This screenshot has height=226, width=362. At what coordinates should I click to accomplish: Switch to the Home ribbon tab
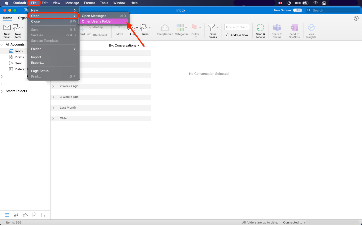[x=8, y=18]
